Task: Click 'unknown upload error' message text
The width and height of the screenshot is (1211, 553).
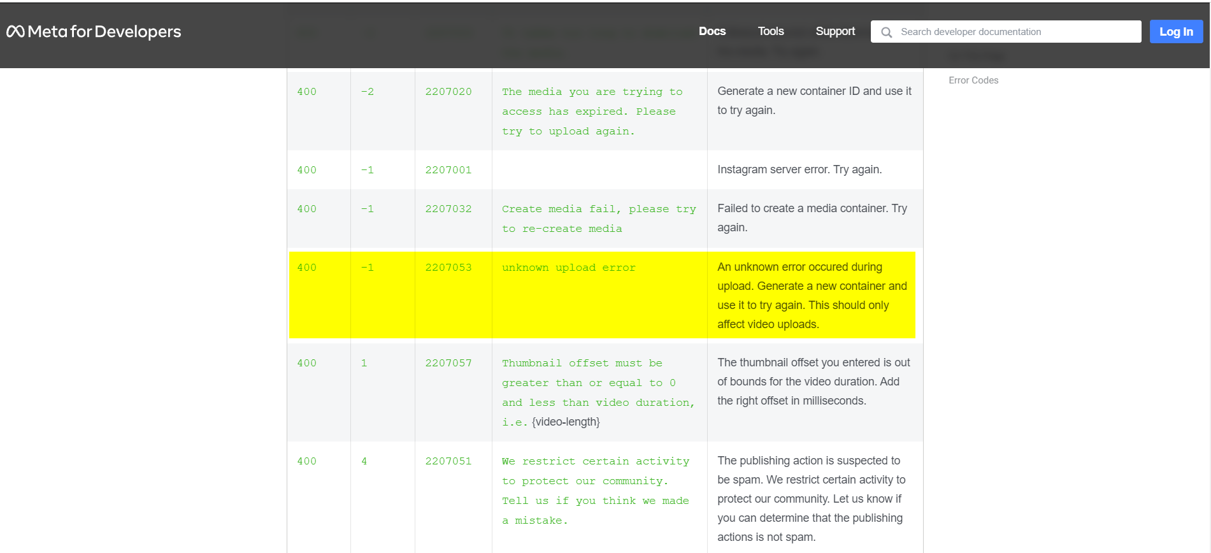Action: coord(569,268)
